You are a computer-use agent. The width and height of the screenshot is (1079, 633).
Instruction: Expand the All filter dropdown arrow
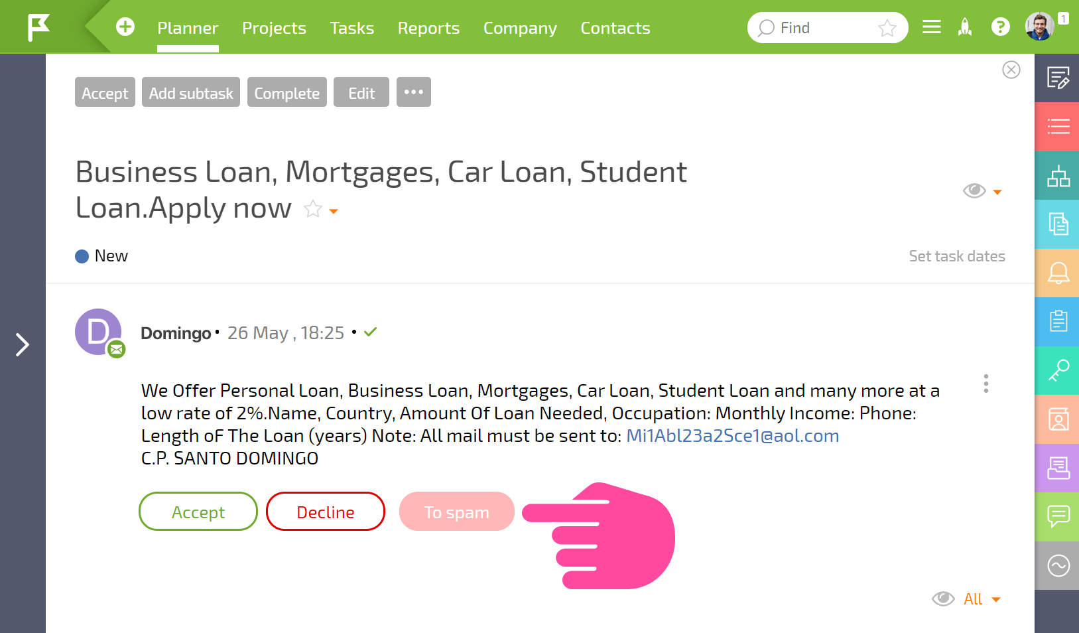(996, 600)
